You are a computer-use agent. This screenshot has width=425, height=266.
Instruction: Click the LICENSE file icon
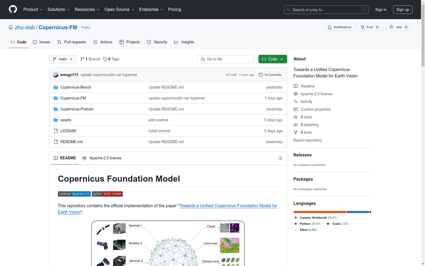(x=56, y=131)
